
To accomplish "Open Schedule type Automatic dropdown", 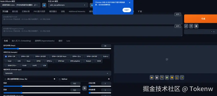I will coord(57,73).
